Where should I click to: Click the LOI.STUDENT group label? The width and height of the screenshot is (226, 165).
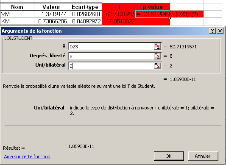coord(18,38)
